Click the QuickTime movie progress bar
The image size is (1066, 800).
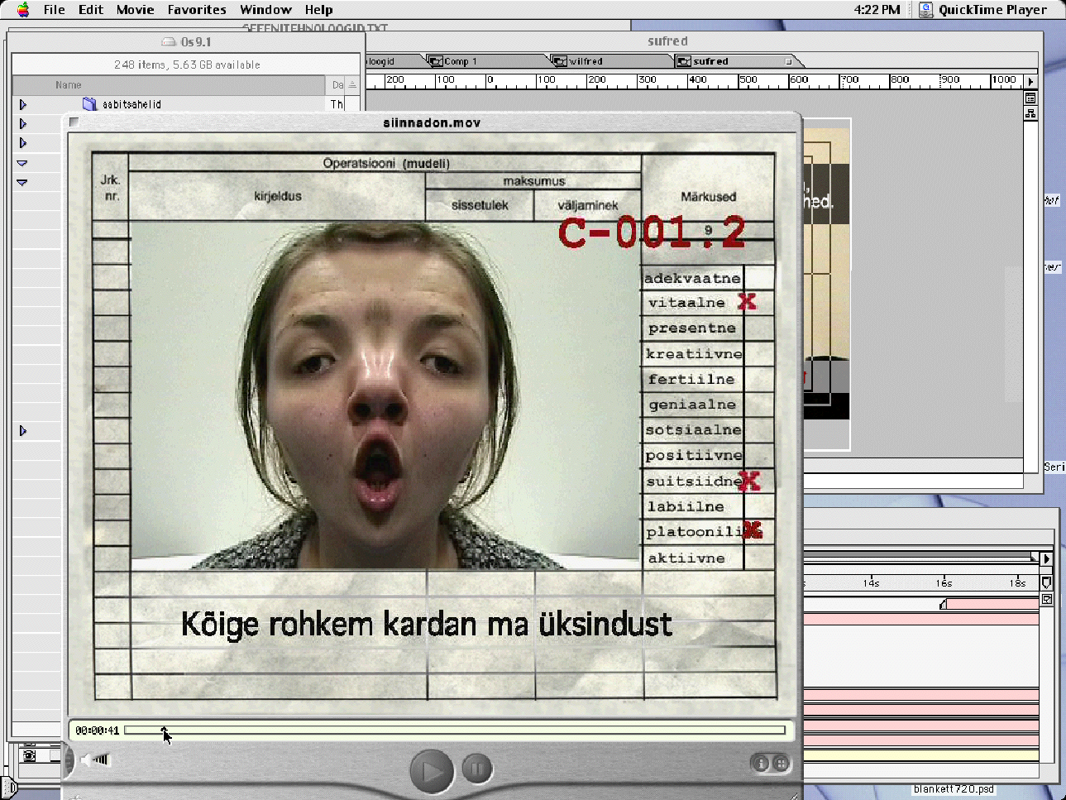455,731
